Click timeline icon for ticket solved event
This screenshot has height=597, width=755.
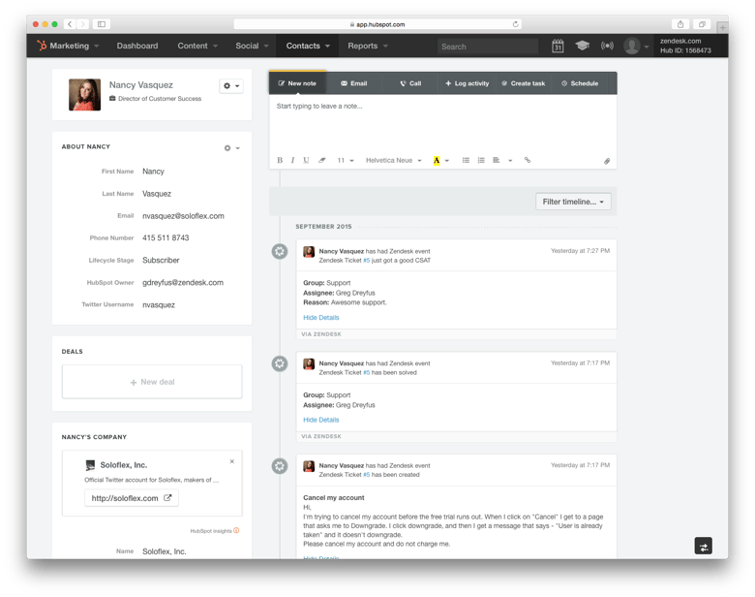point(280,363)
